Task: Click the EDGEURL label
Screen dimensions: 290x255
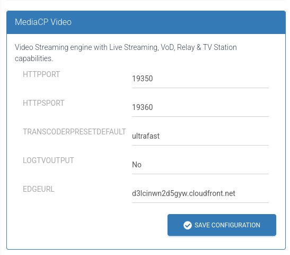Action: [x=39, y=190]
